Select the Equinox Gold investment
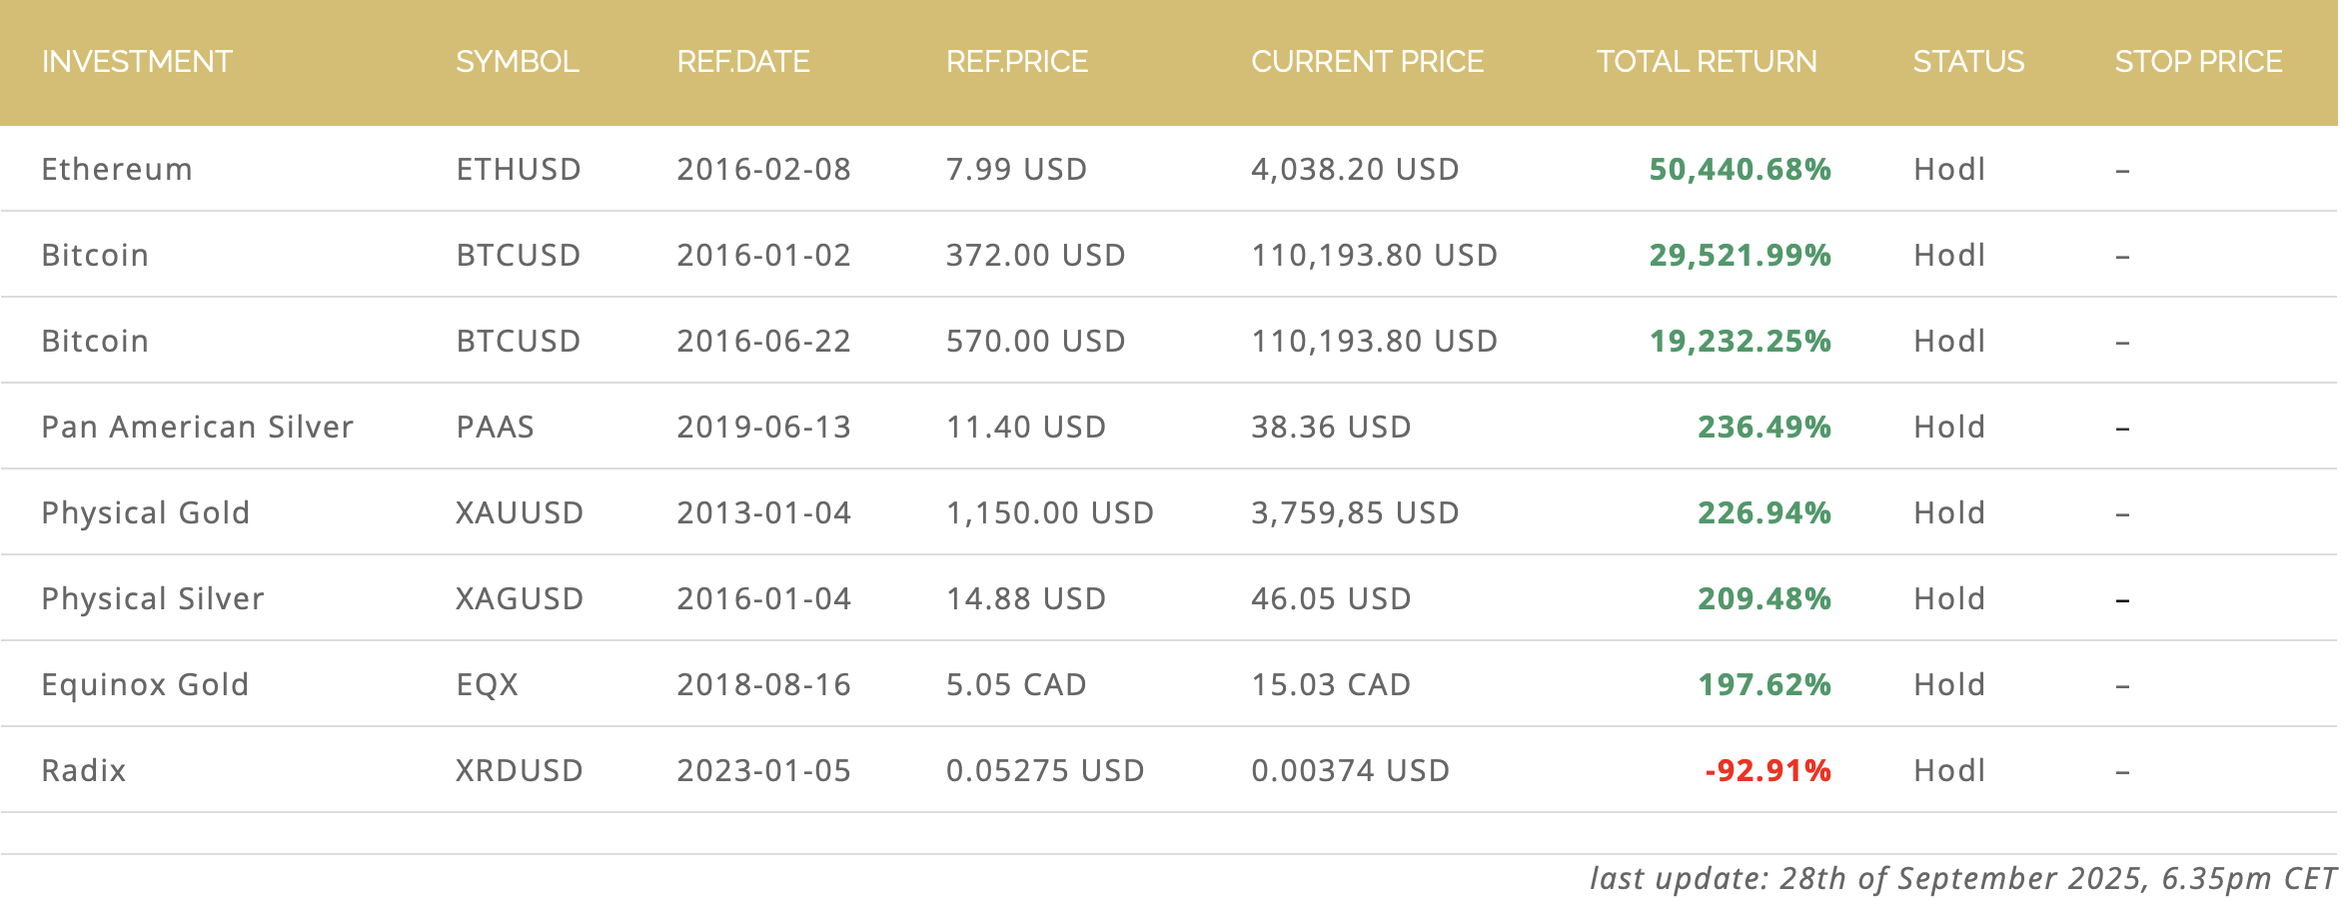The image size is (2343, 899). click(1169, 684)
